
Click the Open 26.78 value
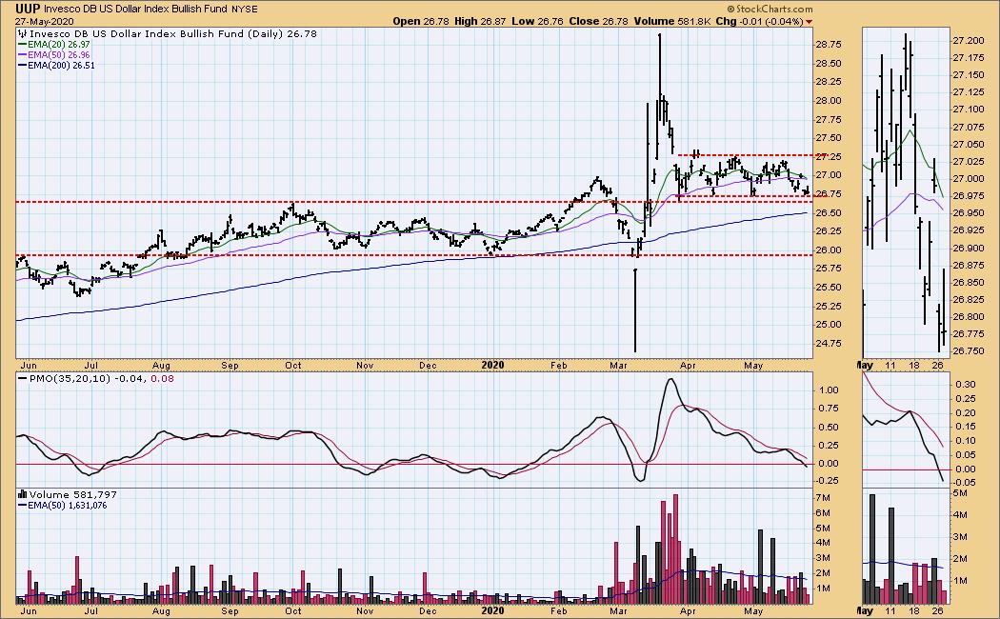pos(420,21)
